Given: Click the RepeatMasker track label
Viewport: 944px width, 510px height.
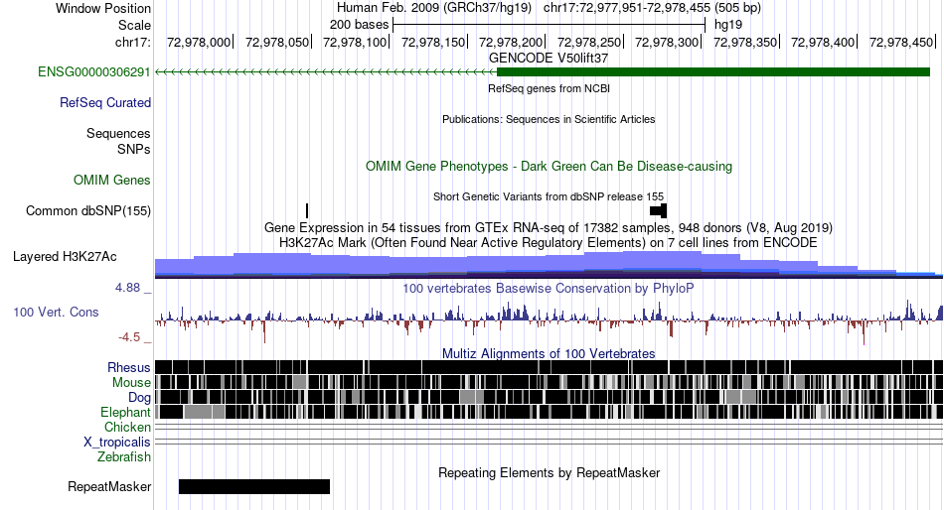Looking at the screenshot, I should click(x=109, y=486).
